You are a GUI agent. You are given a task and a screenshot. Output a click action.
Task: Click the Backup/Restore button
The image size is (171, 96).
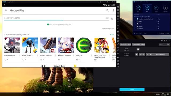(160, 54)
